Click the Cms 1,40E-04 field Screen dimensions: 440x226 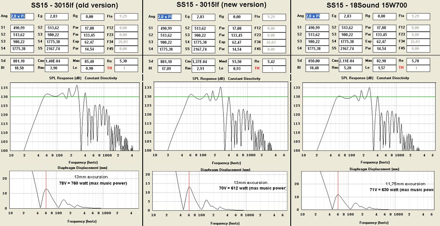point(56,61)
